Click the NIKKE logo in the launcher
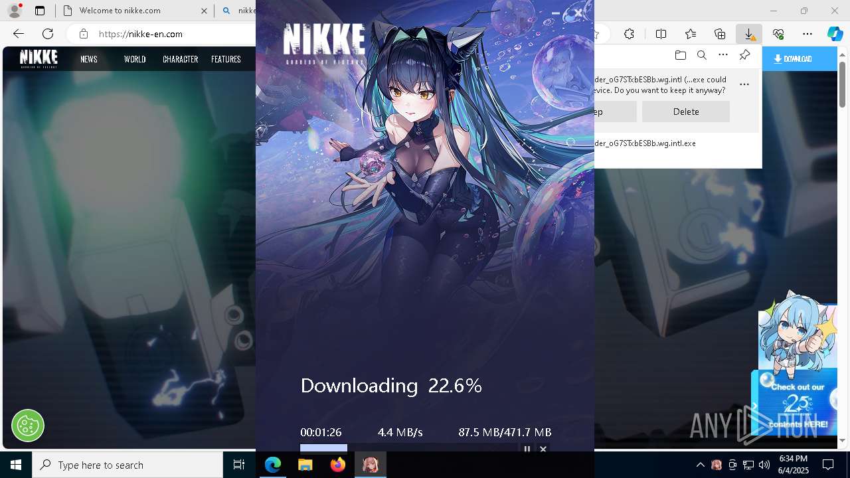850x478 pixels. 324,43
